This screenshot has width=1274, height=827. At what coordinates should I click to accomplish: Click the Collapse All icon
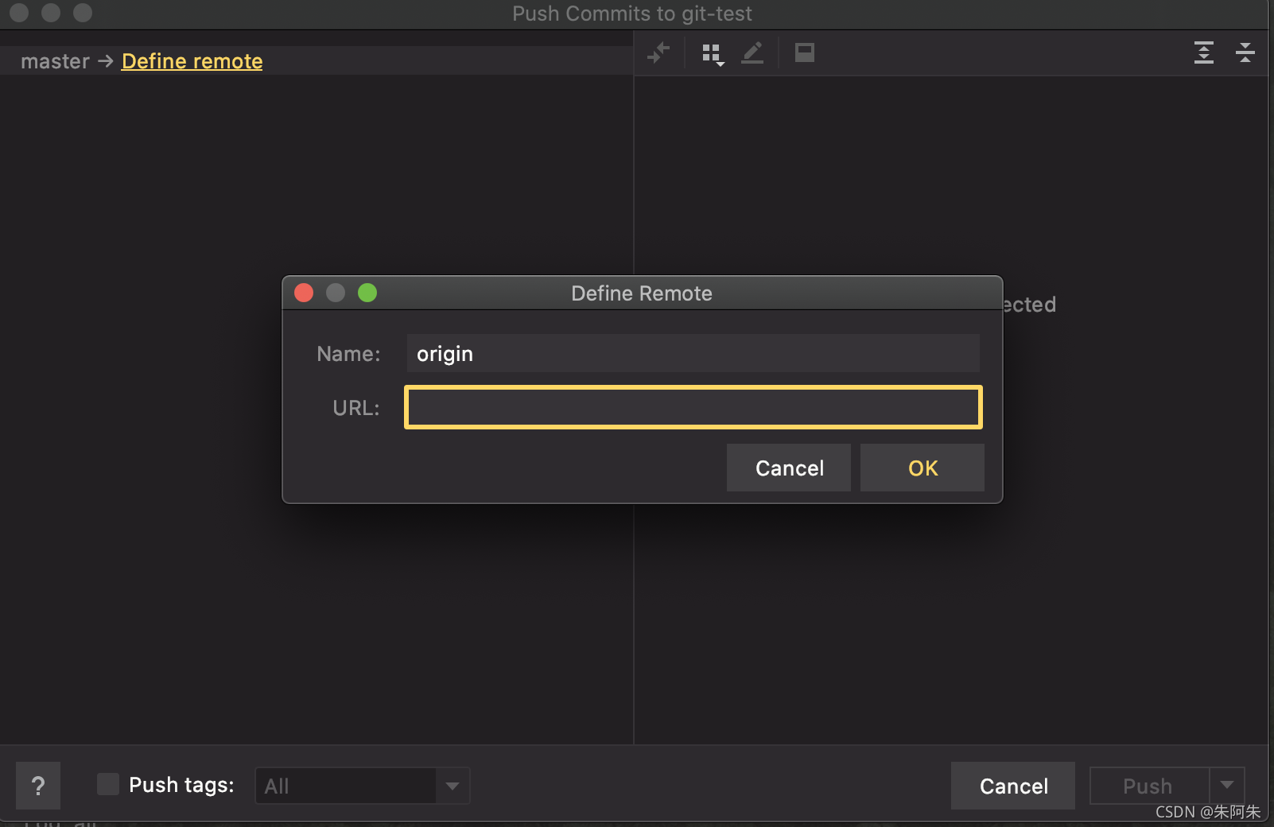(1245, 52)
